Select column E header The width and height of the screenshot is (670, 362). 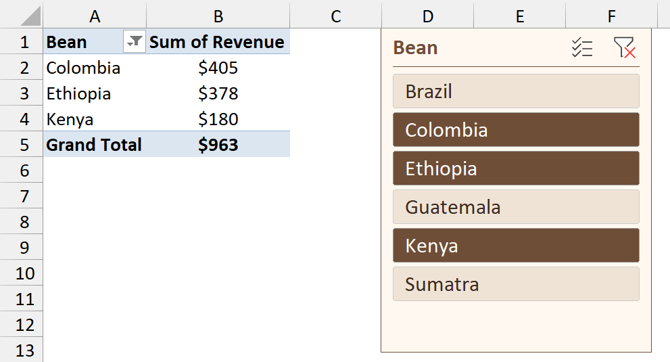pyautogui.click(x=520, y=16)
